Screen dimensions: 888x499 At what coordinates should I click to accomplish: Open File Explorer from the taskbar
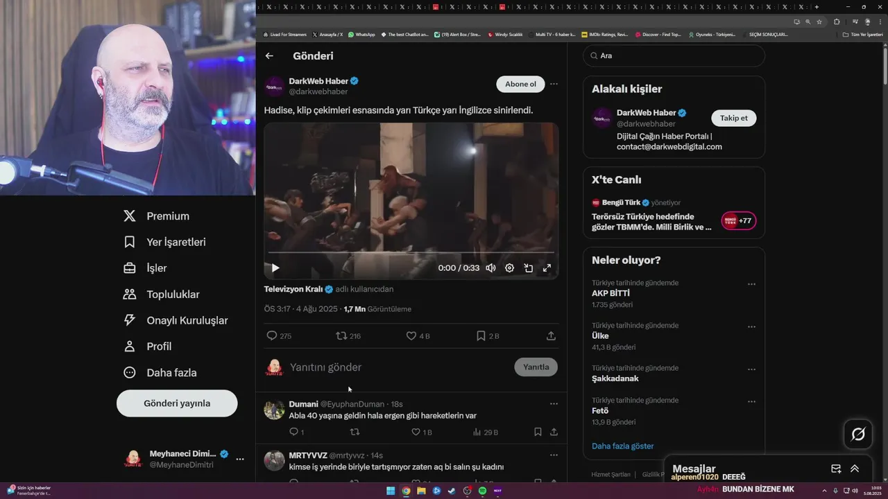pos(421,491)
